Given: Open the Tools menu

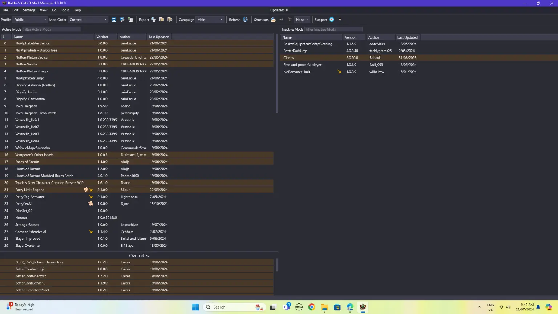Looking at the screenshot, I should [x=65, y=10].
